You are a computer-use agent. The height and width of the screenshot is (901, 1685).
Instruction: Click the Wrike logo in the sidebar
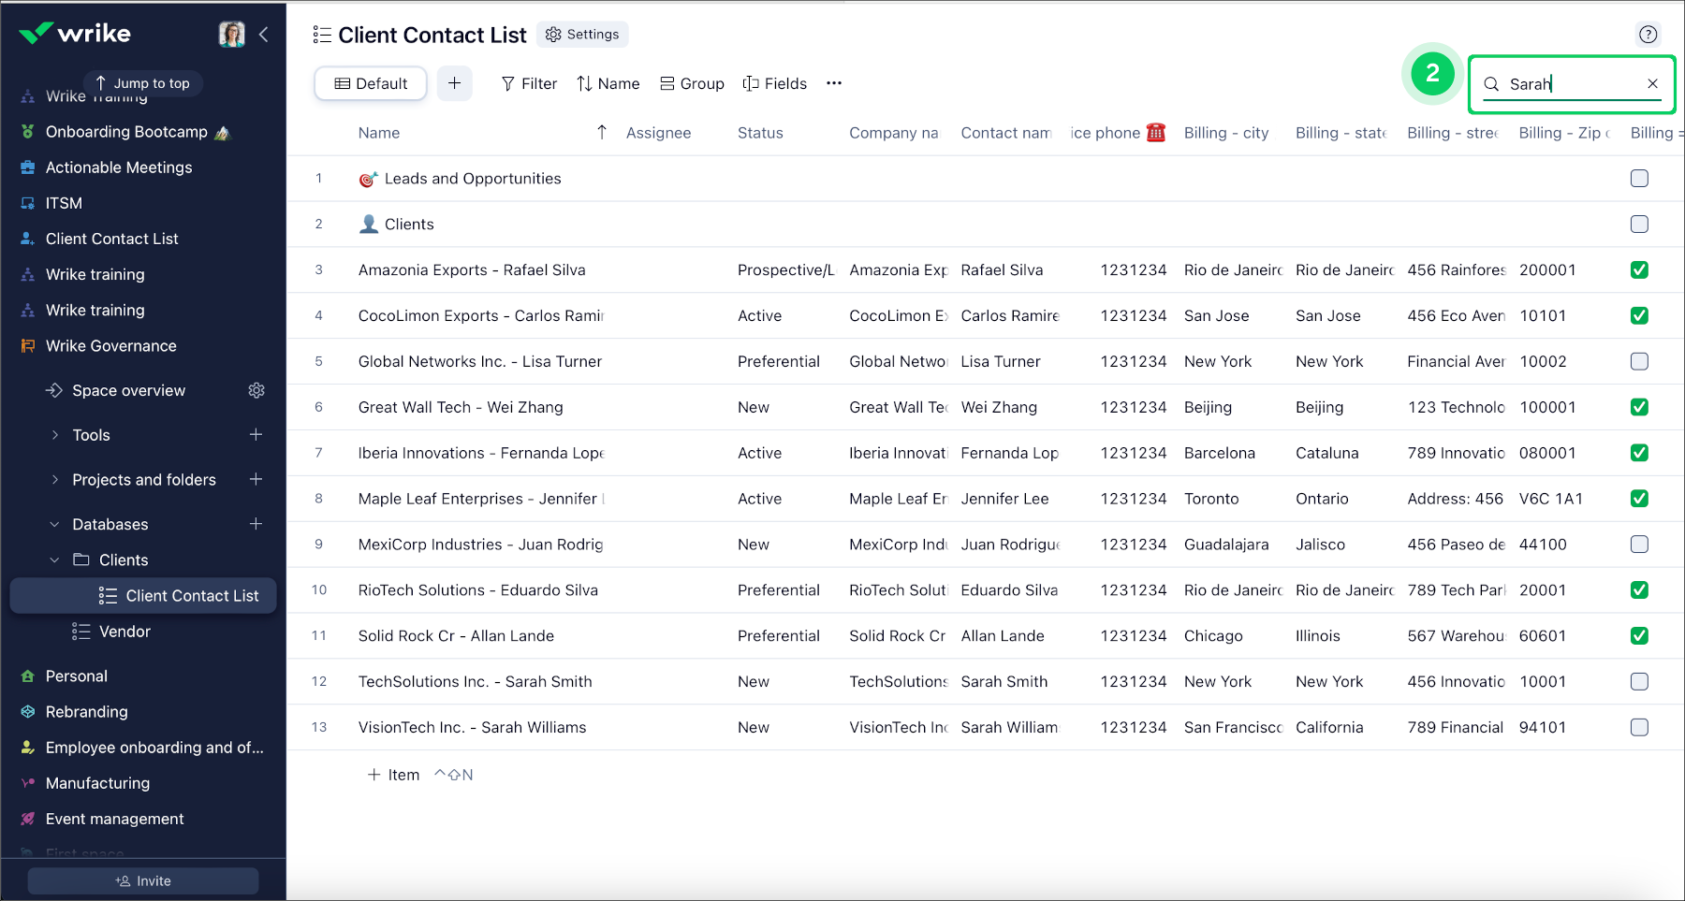tap(75, 34)
